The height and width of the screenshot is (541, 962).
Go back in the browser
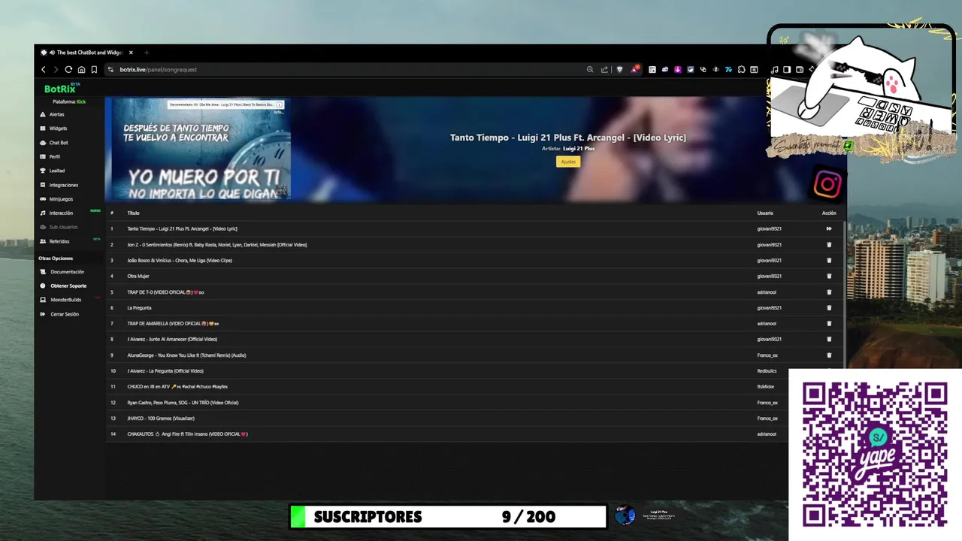(x=44, y=69)
